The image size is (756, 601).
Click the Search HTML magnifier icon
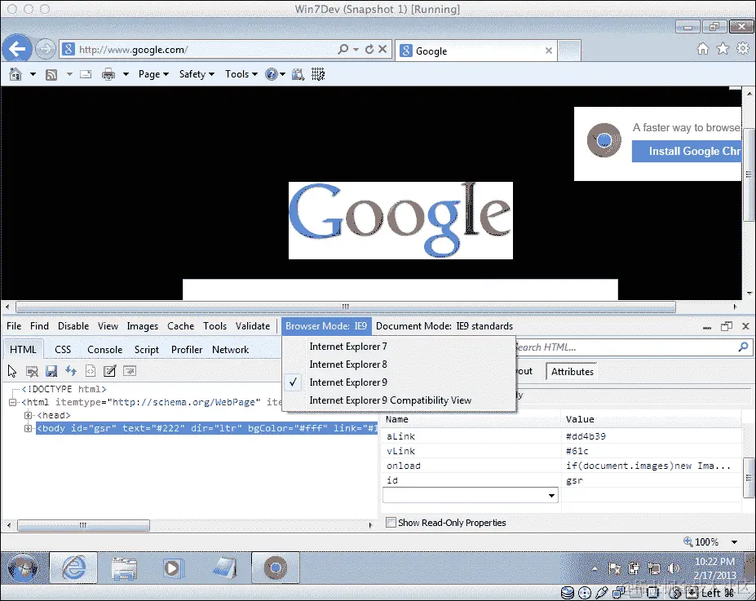click(743, 347)
